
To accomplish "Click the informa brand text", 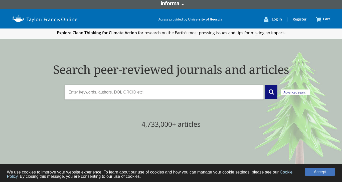I will (170, 3).
